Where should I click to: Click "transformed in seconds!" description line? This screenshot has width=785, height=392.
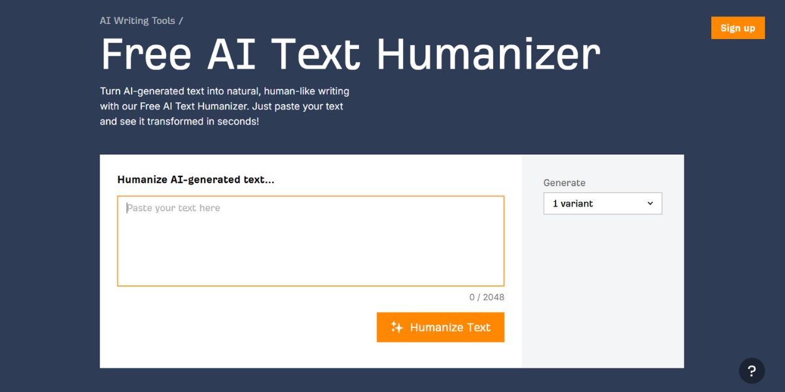[203, 122]
